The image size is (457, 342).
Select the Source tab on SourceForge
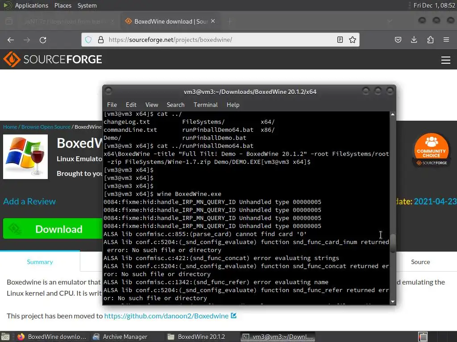420,262
